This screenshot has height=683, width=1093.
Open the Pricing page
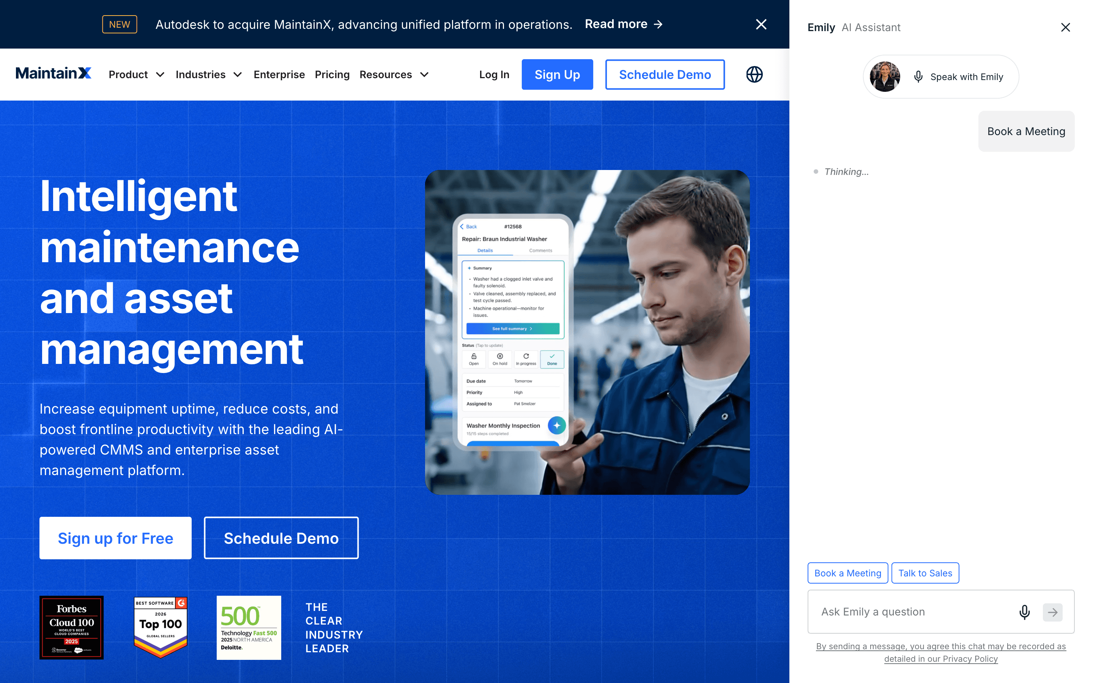click(332, 74)
